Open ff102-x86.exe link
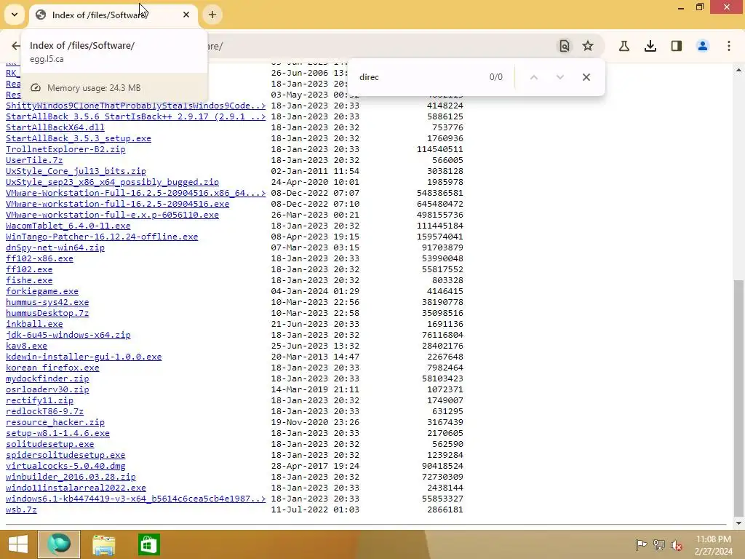 pos(39,258)
